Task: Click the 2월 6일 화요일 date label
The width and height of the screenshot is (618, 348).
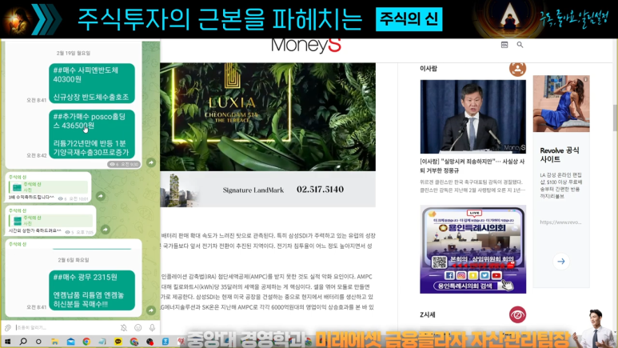Action: [74, 260]
